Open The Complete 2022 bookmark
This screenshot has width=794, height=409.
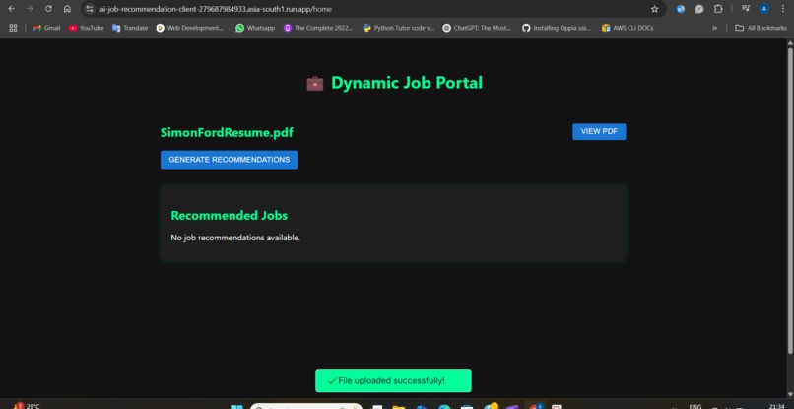coord(318,28)
